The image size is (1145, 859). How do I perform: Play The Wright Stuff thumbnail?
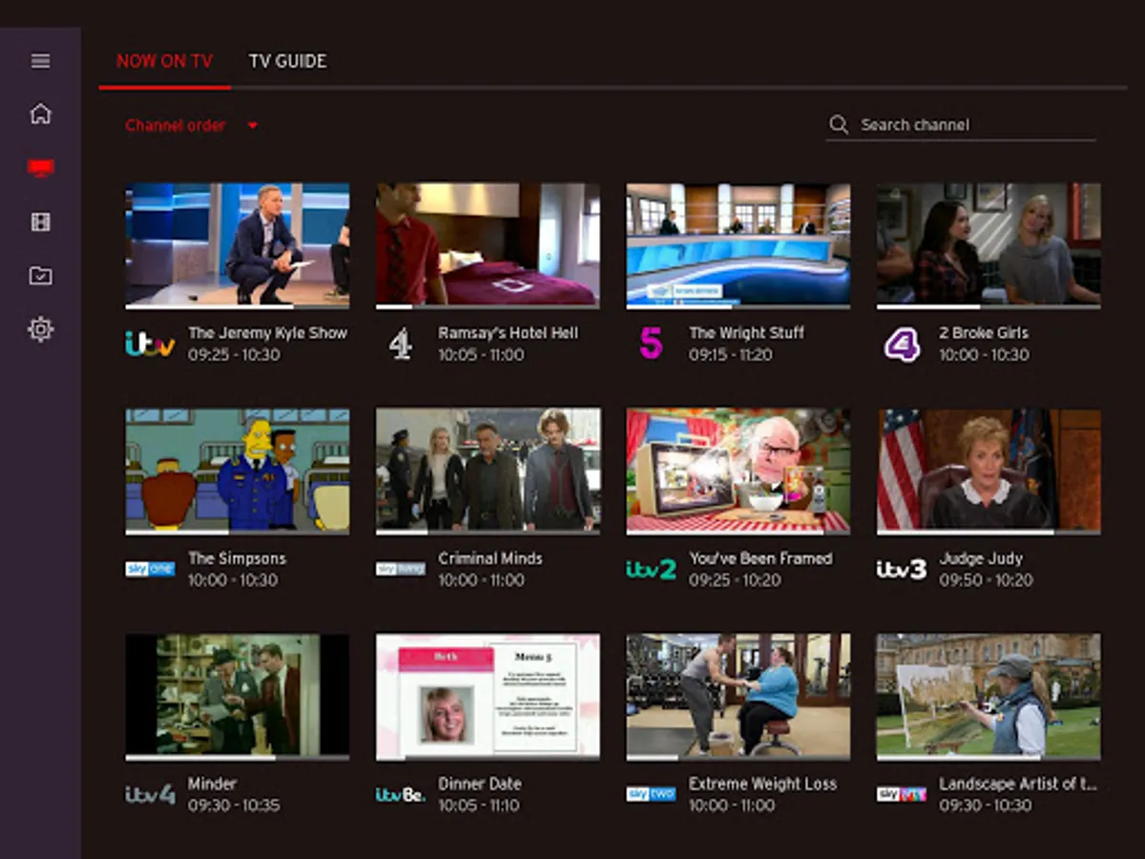(739, 244)
